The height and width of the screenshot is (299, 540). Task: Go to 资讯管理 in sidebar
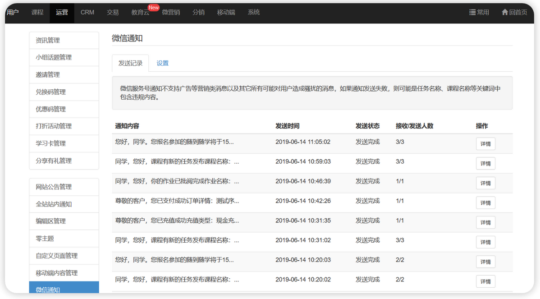click(x=64, y=41)
